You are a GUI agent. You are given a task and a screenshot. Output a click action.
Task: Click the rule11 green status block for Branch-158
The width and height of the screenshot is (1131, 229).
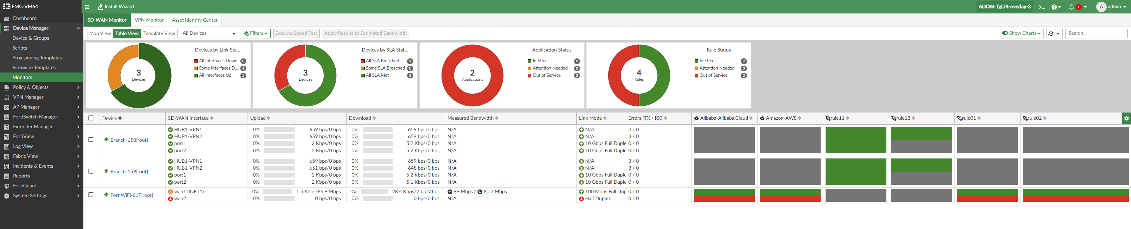pyautogui.click(x=855, y=140)
